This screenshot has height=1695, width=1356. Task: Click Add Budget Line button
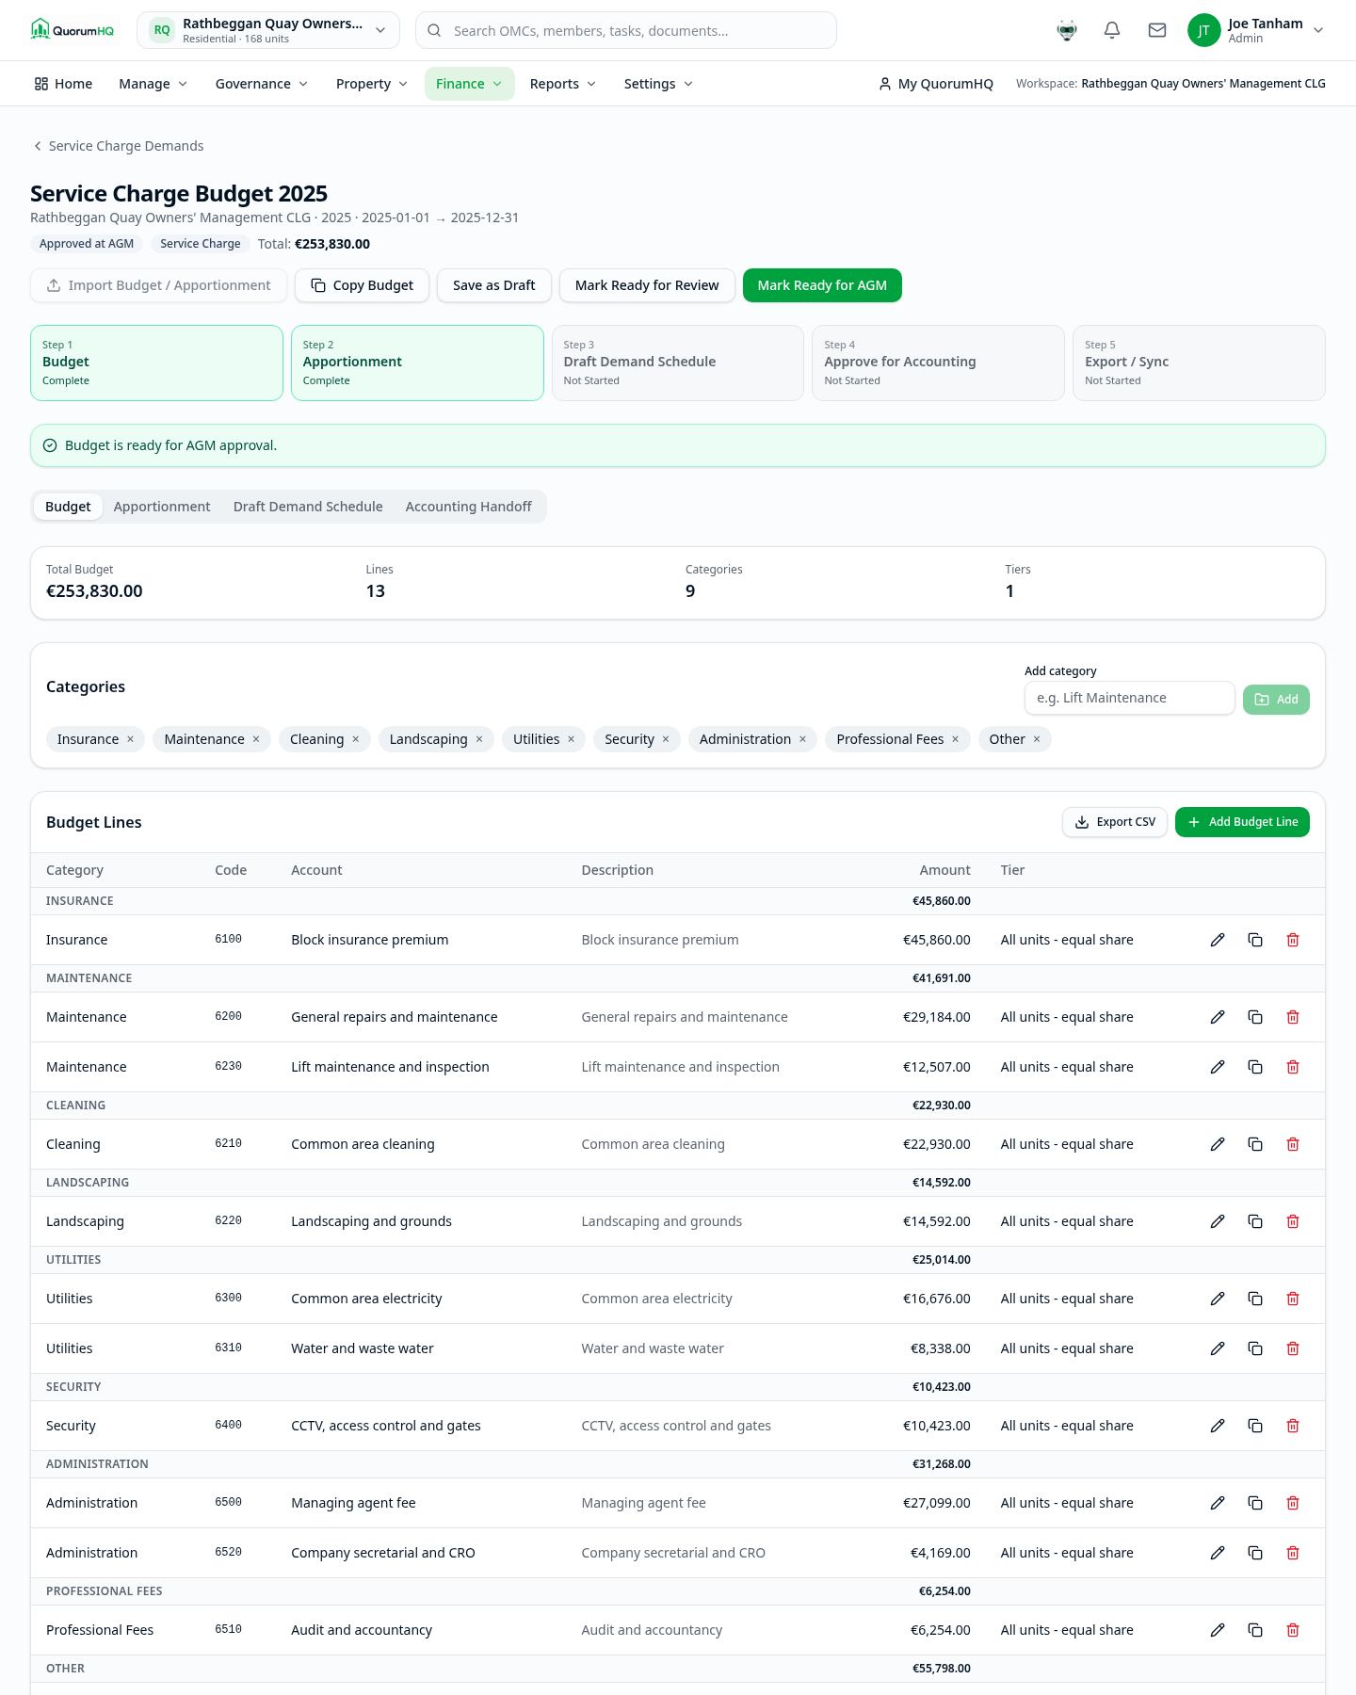tap(1242, 822)
